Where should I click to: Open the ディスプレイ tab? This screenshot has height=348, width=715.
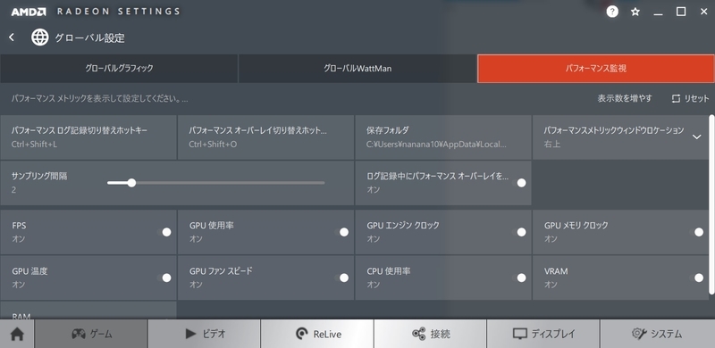pos(543,334)
